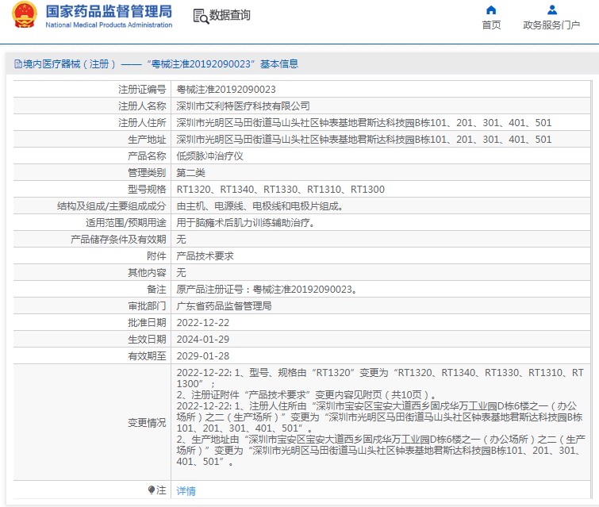Viewport: 599px width, 507px height.
Task: Click the 型号规格 row label
Action: click(147, 190)
